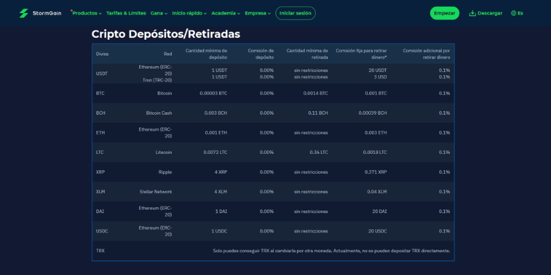
Task: Click the 4 XRP minimum deposit value
Action: point(220,172)
